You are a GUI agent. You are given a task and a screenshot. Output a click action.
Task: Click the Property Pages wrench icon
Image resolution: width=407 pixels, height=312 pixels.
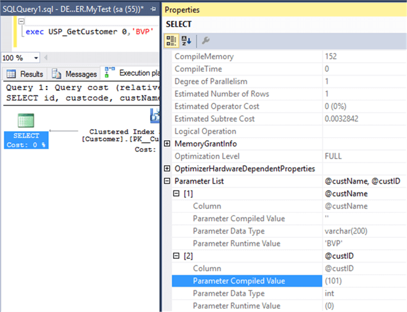tap(206, 40)
